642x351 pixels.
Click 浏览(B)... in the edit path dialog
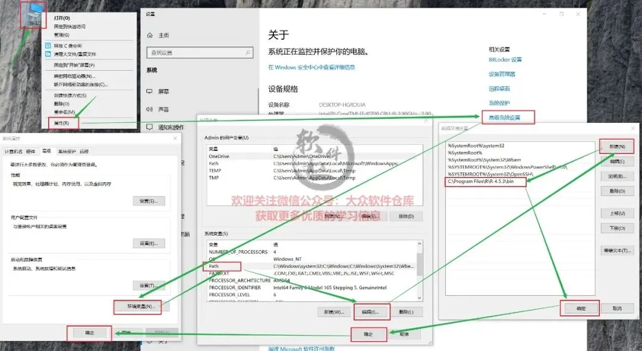617,176
